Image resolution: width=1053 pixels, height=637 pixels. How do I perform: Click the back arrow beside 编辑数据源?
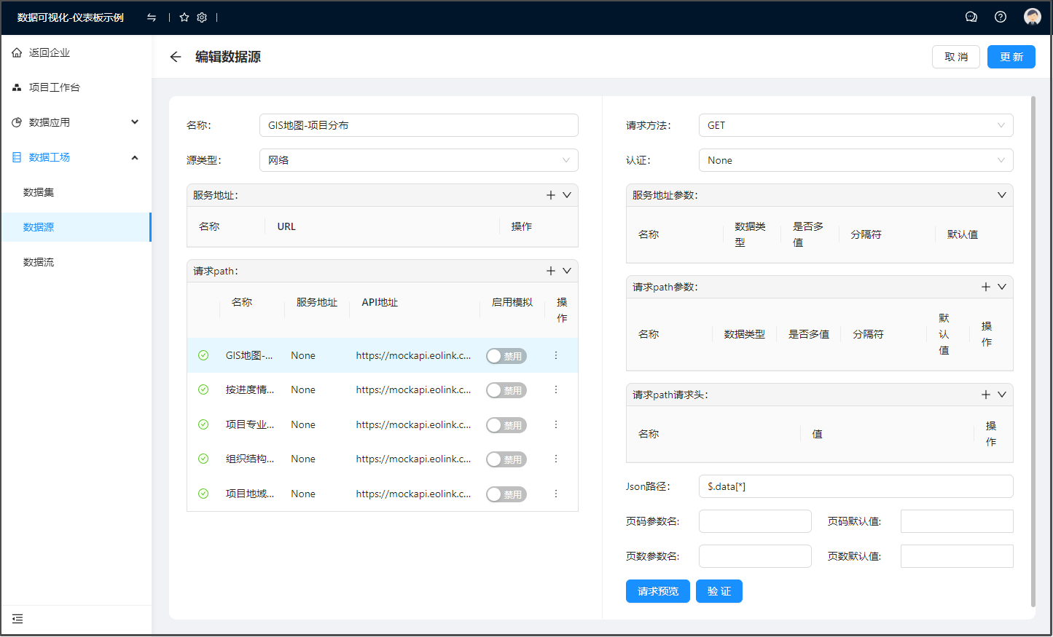point(176,57)
